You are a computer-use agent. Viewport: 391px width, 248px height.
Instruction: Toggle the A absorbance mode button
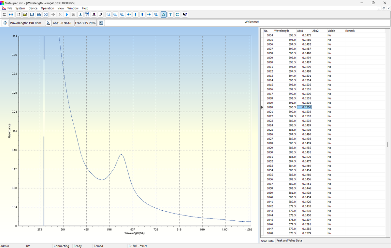[x=164, y=15]
